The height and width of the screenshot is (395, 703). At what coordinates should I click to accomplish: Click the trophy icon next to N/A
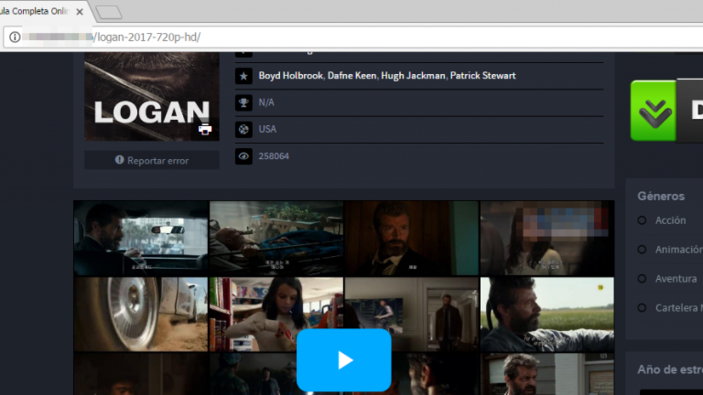(x=244, y=102)
